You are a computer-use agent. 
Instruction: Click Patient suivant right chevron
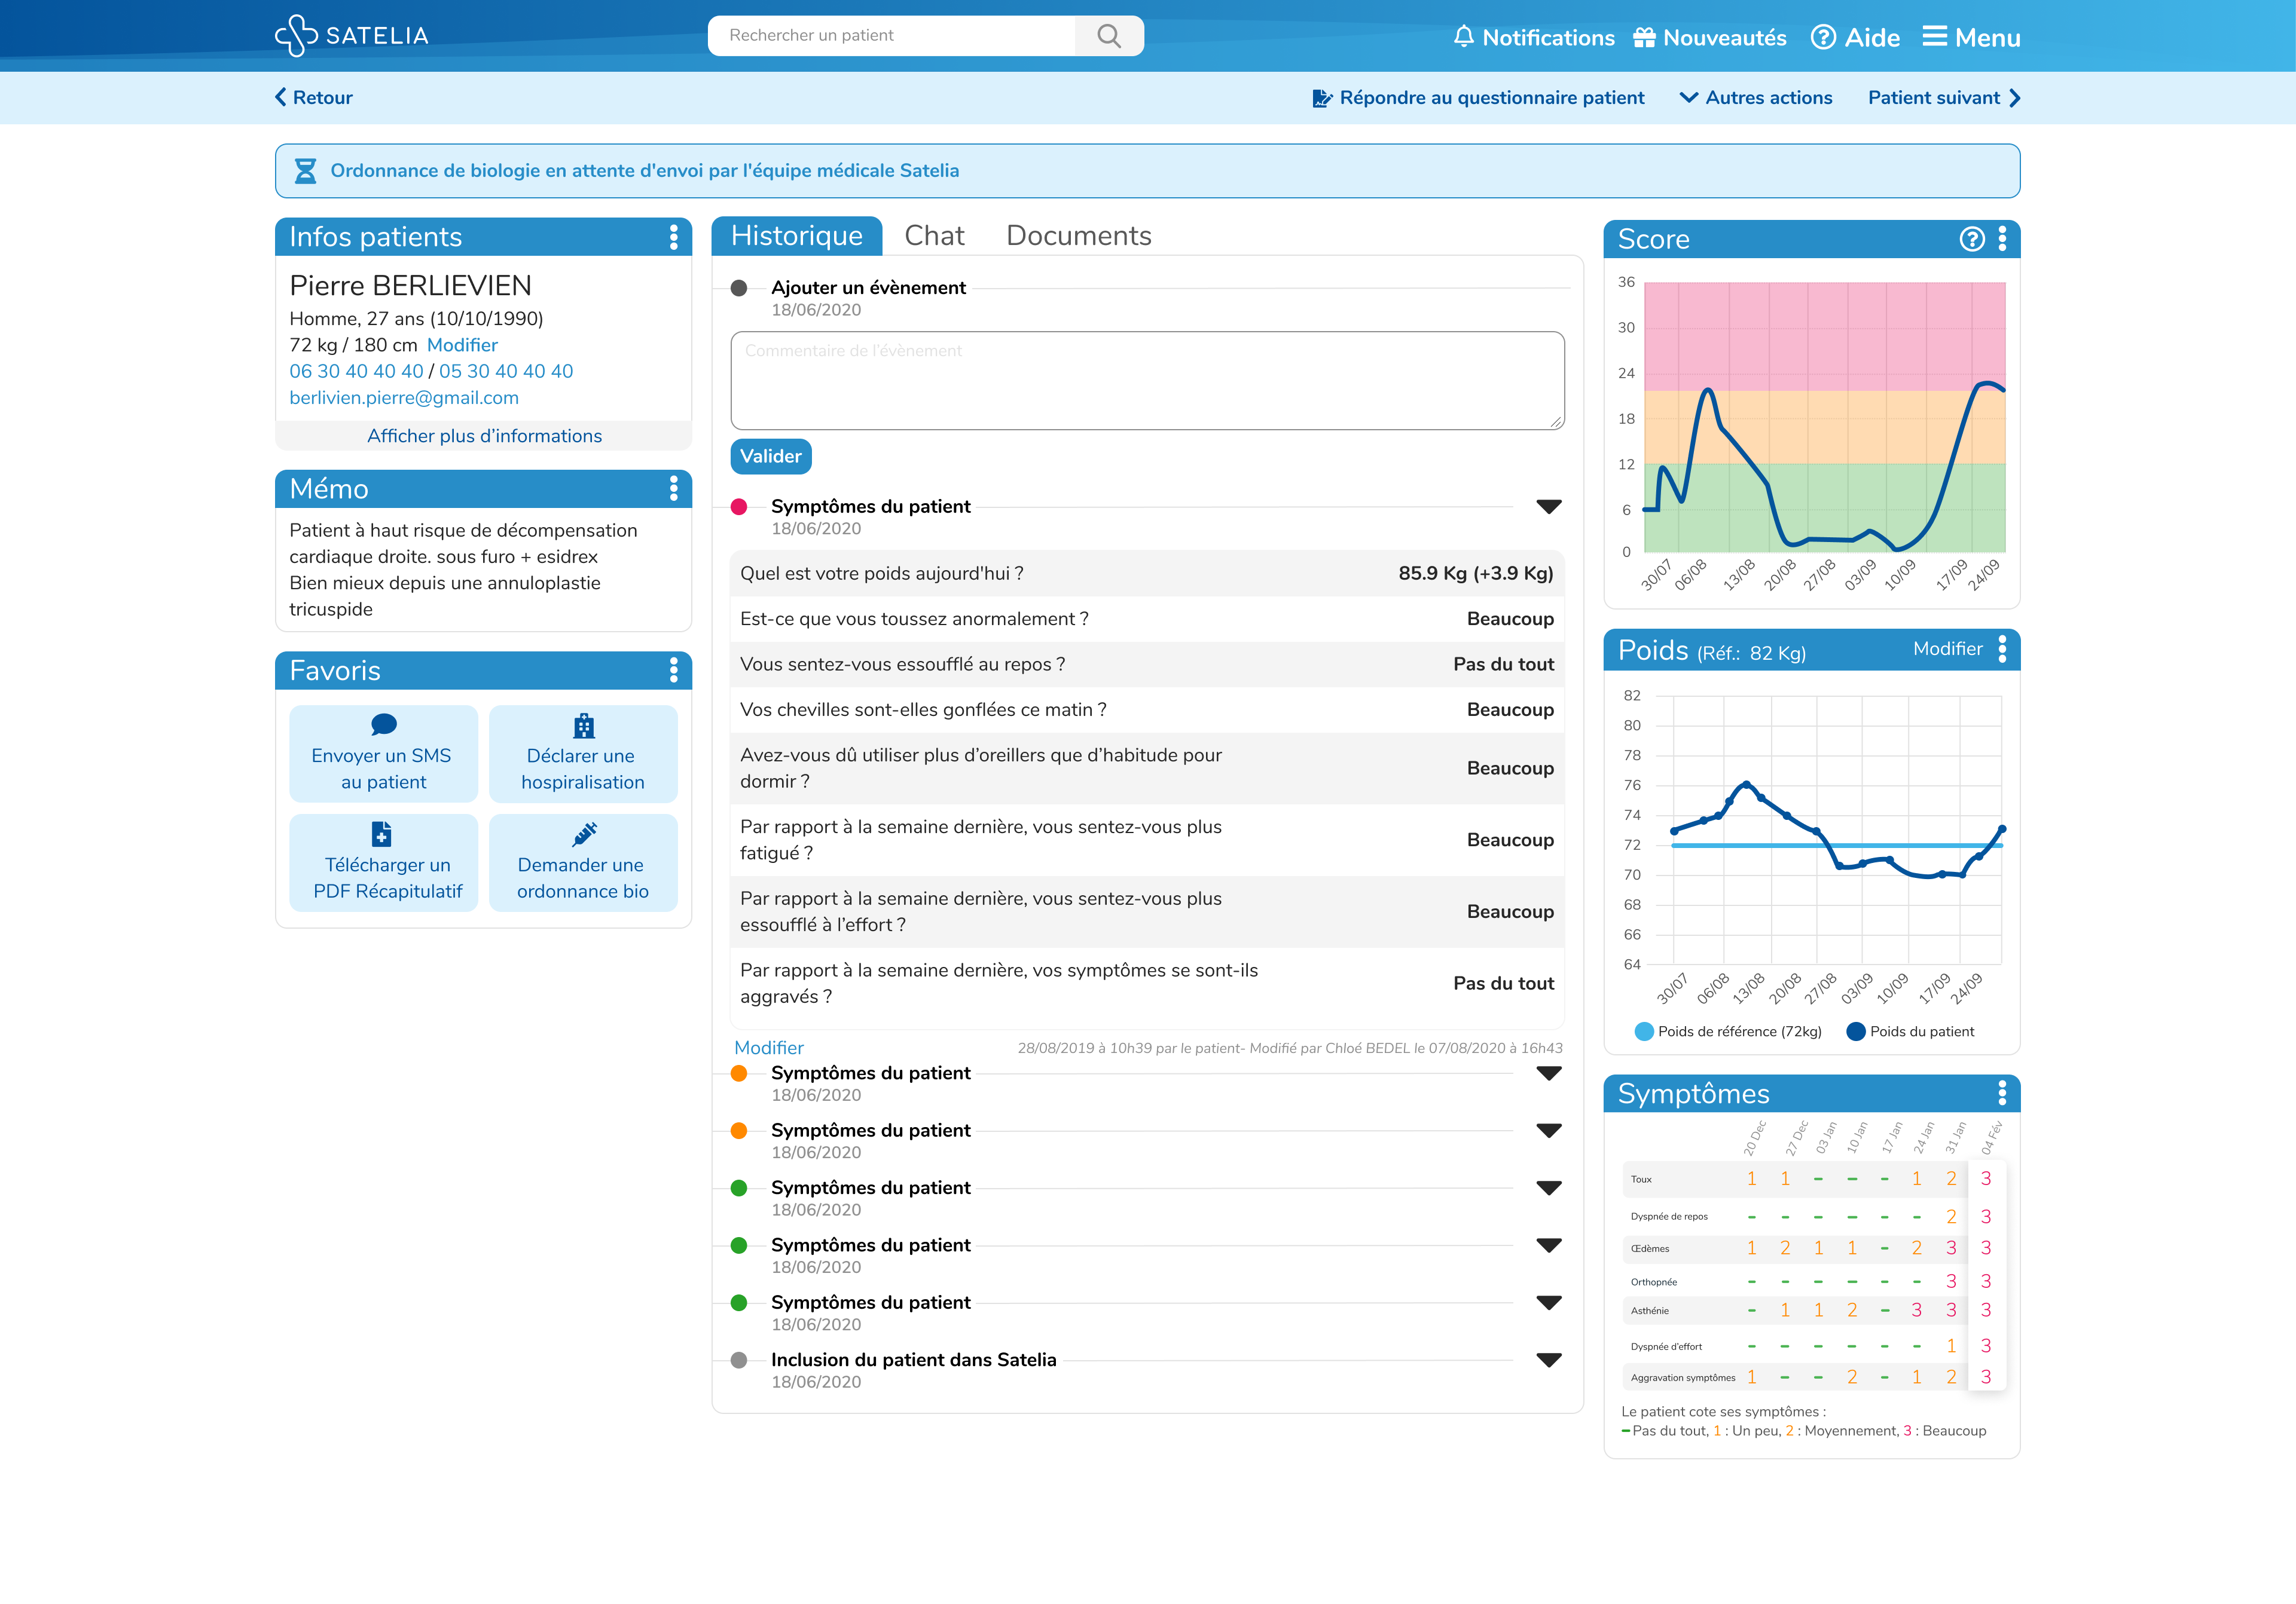pyautogui.click(x=2014, y=98)
